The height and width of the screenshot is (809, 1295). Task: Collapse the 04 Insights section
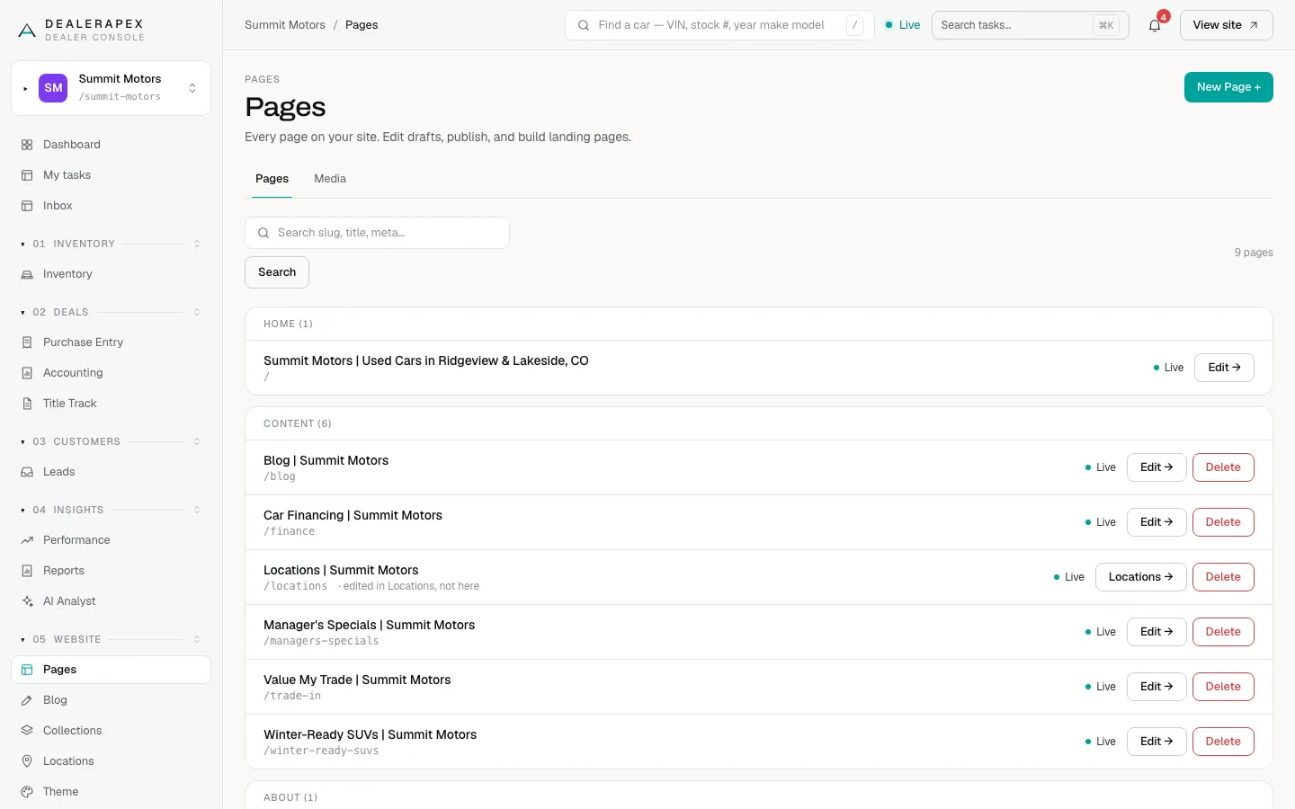111,510
